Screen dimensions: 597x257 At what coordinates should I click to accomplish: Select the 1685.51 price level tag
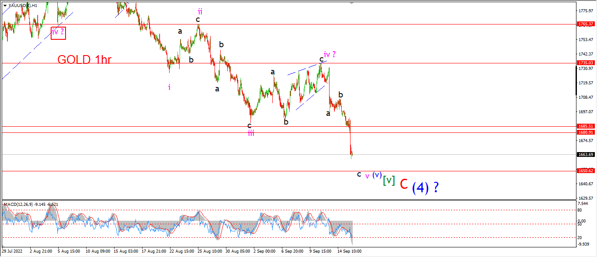[x=585, y=126]
